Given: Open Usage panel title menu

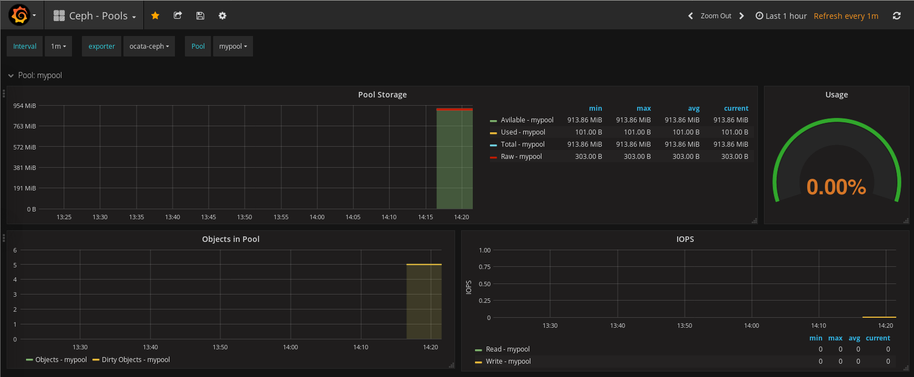Looking at the screenshot, I should pos(836,95).
